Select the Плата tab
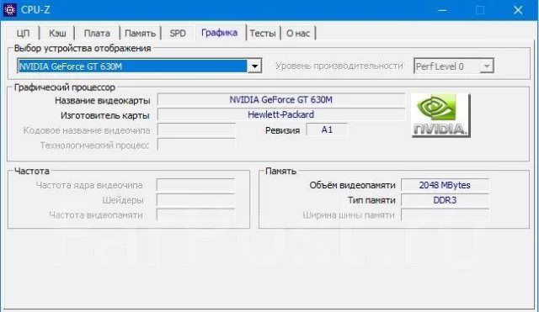The width and height of the screenshot is (539, 312). [97, 34]
